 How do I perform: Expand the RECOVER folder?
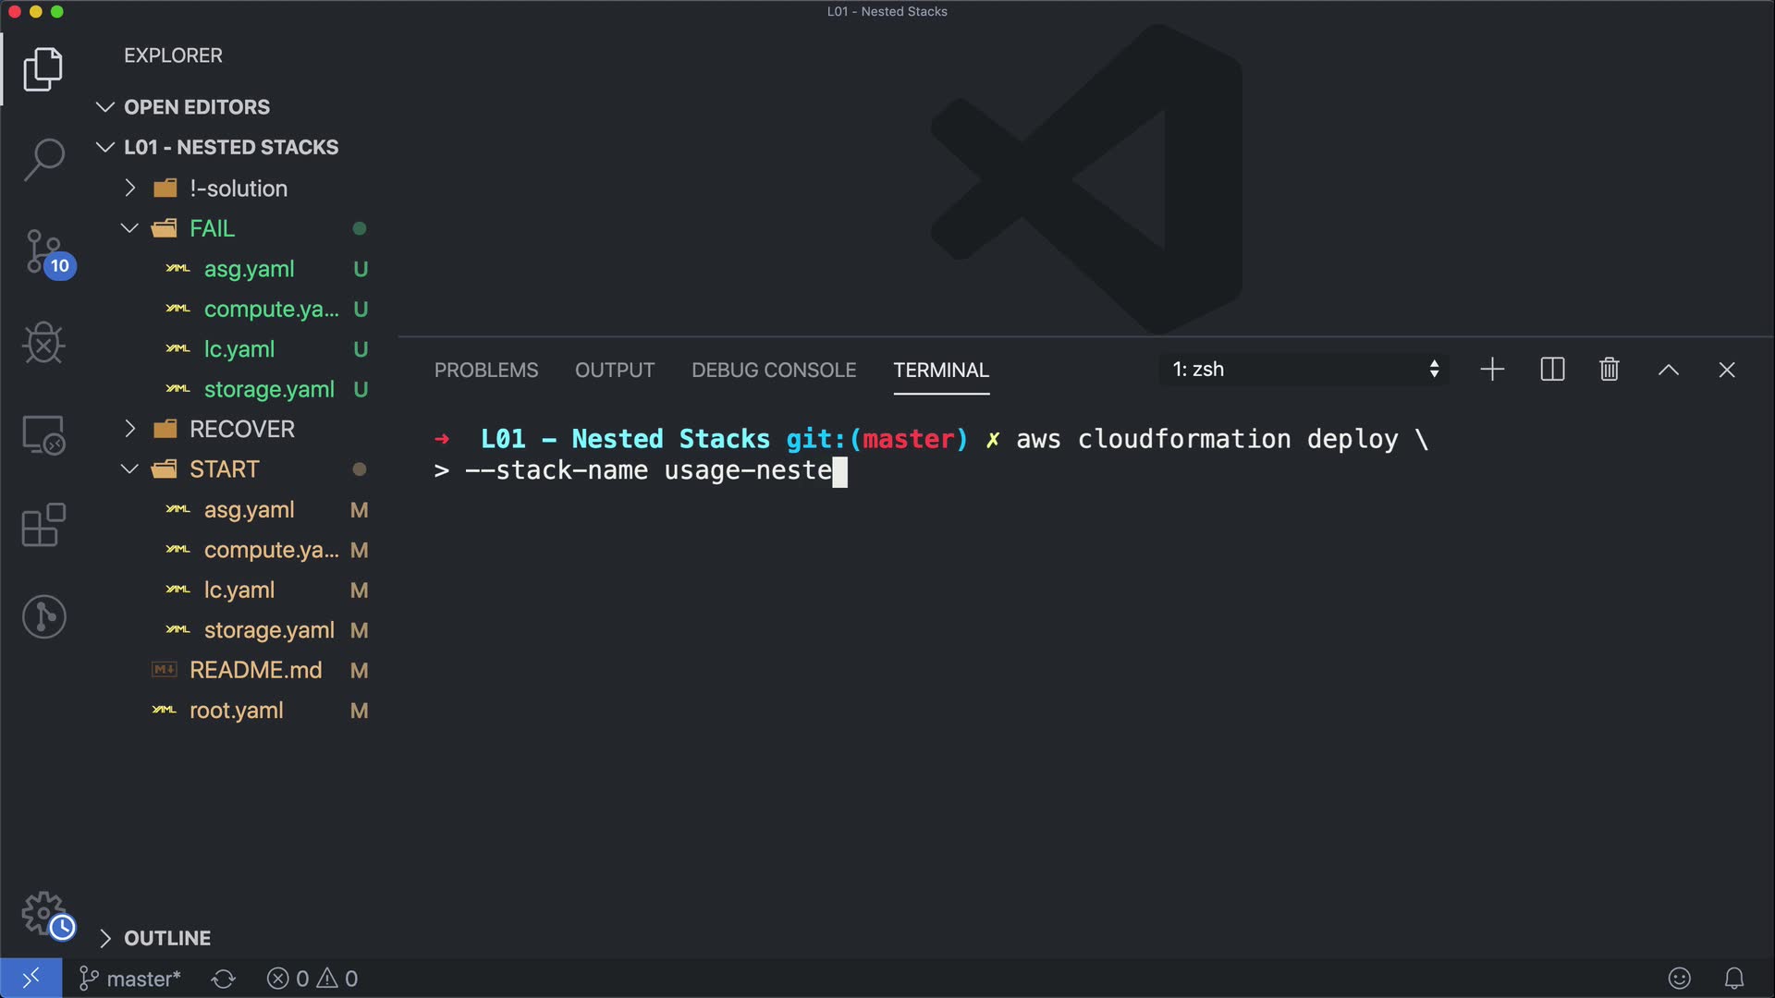pyautogui.click(x=241, y=429)
